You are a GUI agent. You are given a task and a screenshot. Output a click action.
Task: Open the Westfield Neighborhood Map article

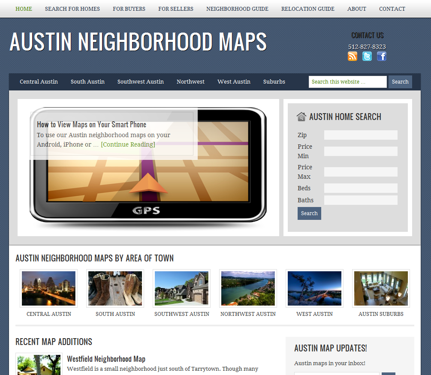106,359
